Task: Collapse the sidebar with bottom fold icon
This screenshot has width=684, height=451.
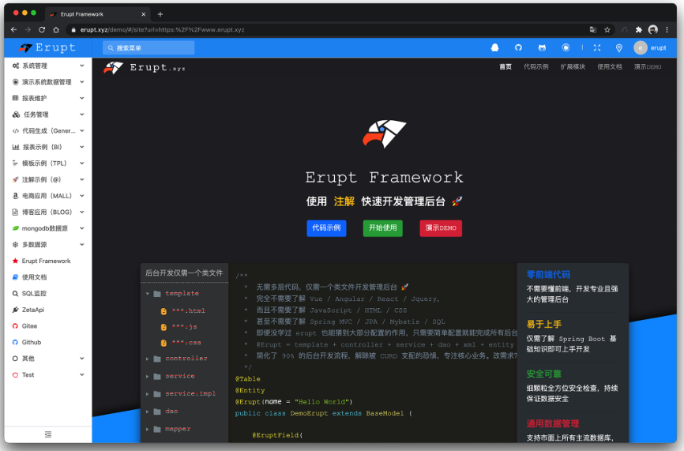Action: pyautogui.click(x=48, y=434)
